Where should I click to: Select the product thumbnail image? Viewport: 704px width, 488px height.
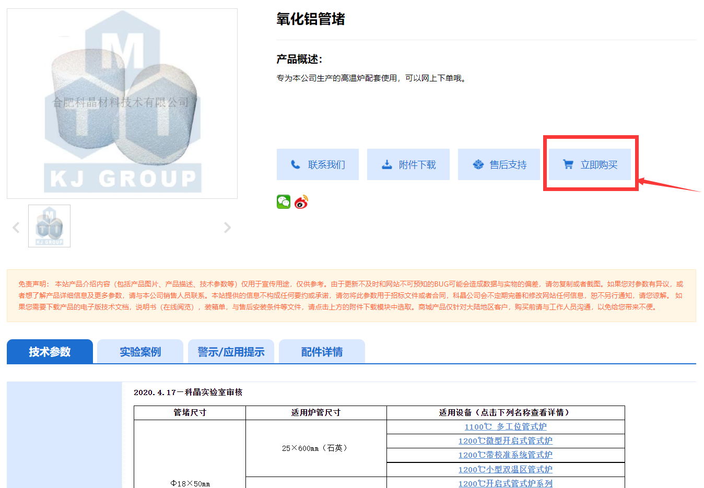click(x=49, y=226)
